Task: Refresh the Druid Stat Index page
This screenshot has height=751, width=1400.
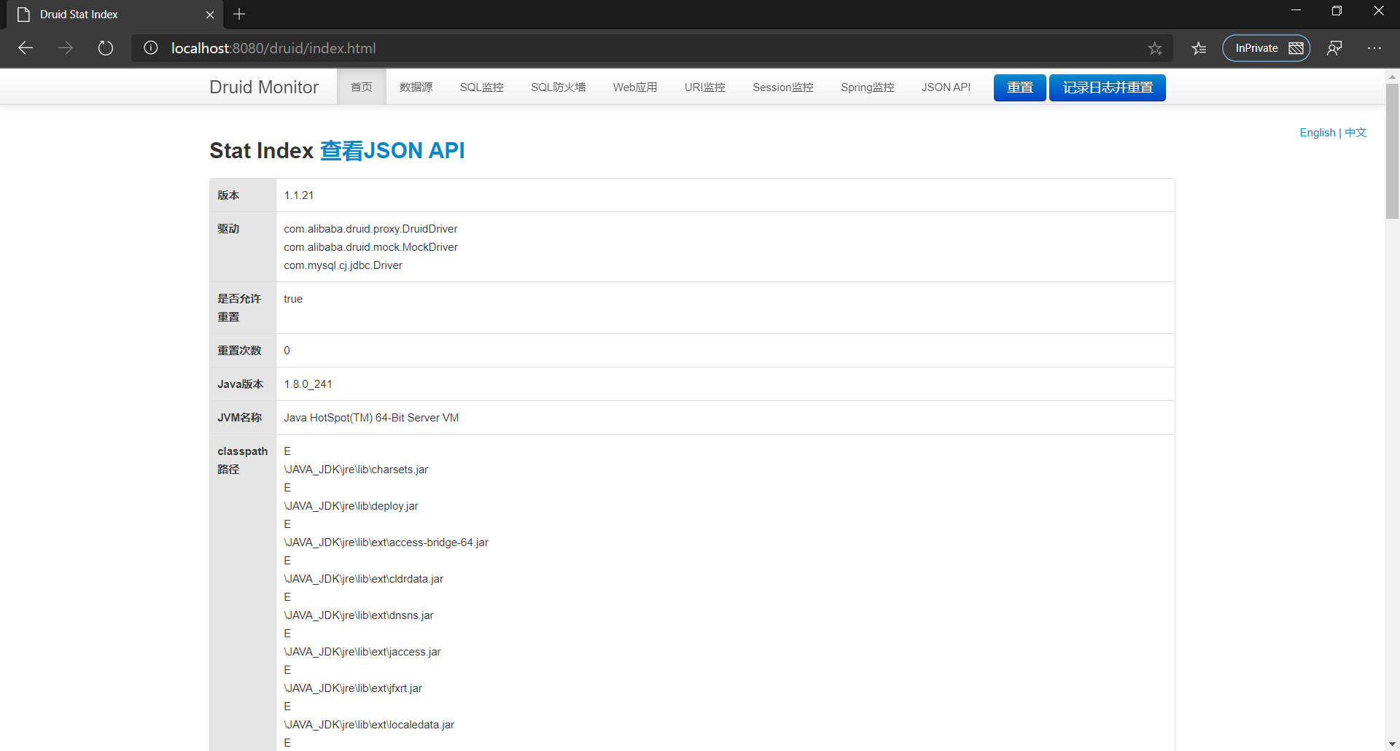Action: (106, 48)
